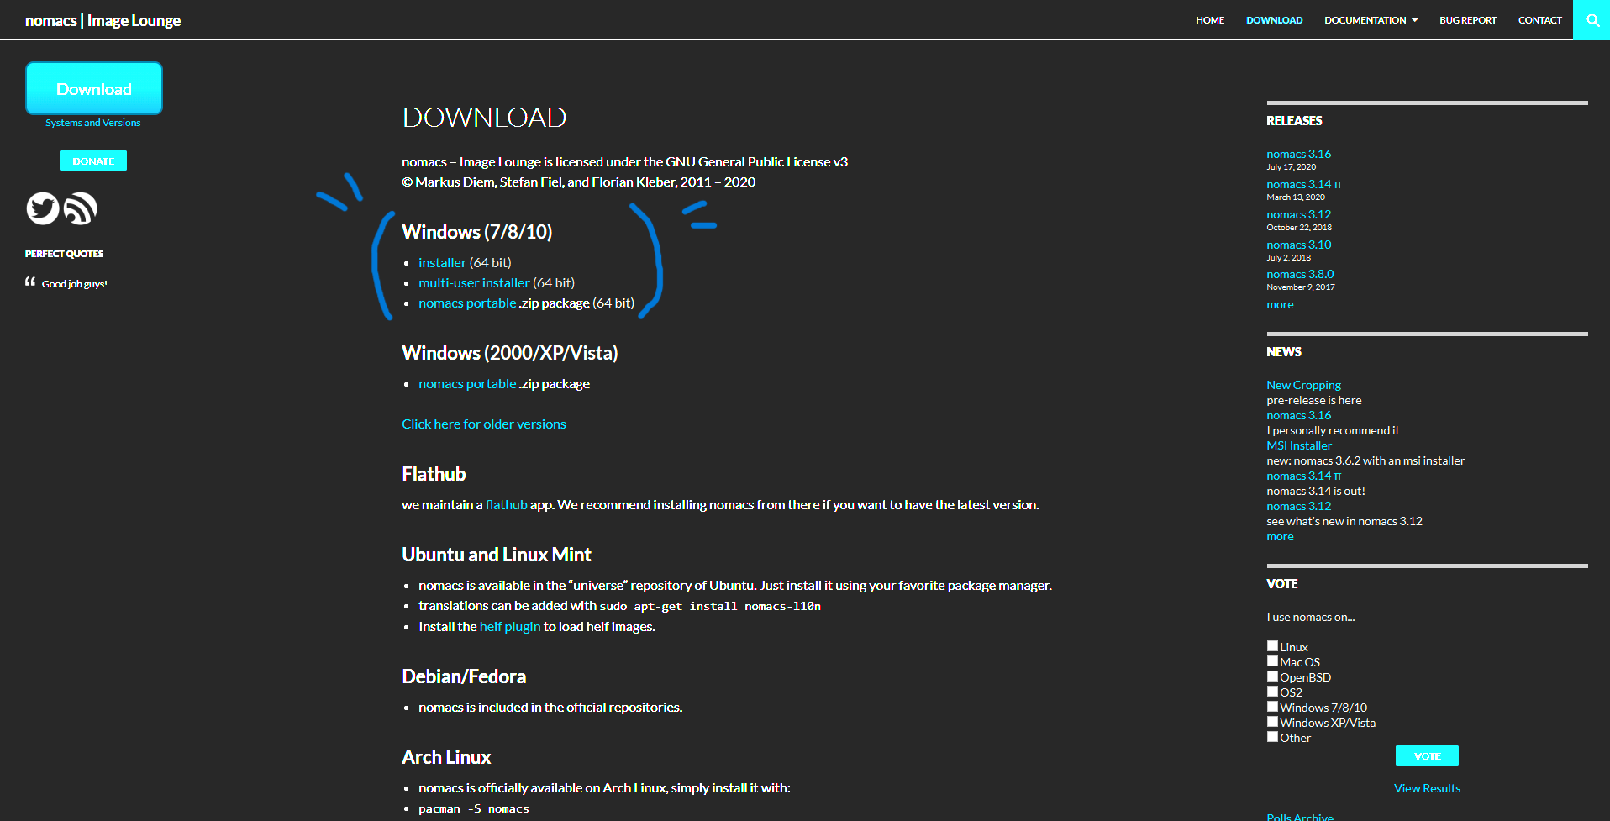This screenshot has width=1610, height=821.
Task: Click the copyright line naming Markus Diem
Action: [x=579, y=182]
